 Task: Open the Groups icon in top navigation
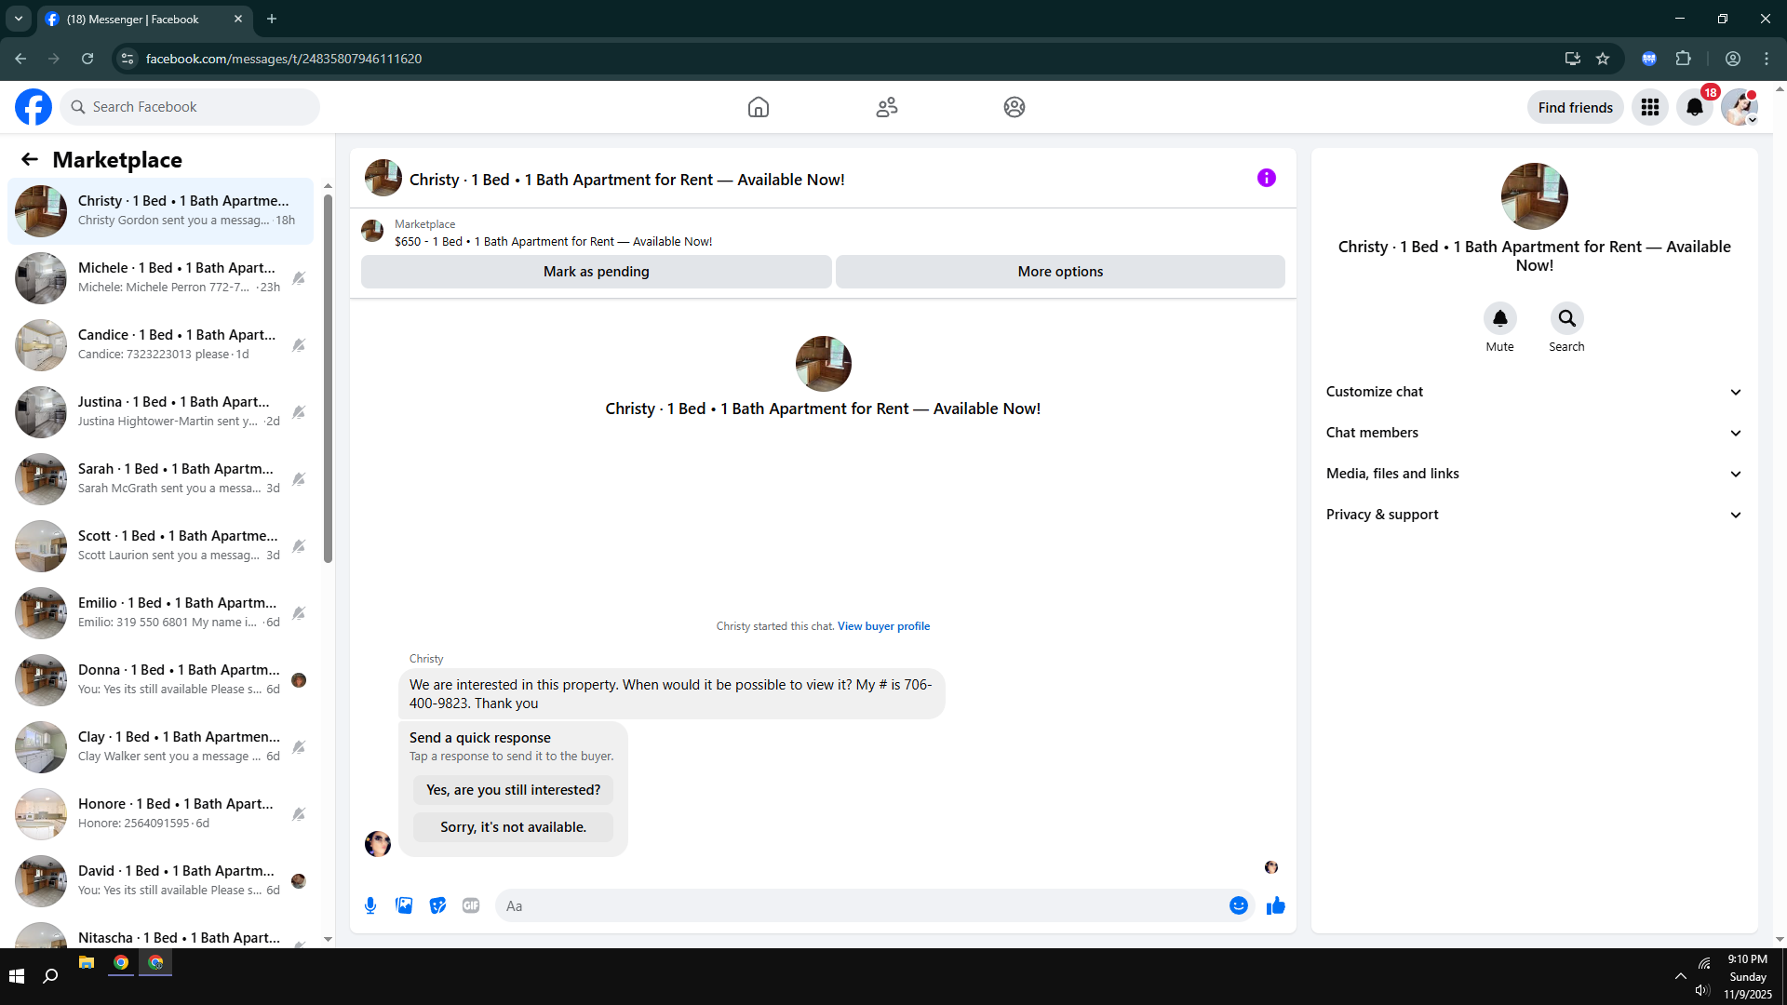pyautogui.click(x=1014, y=107)
